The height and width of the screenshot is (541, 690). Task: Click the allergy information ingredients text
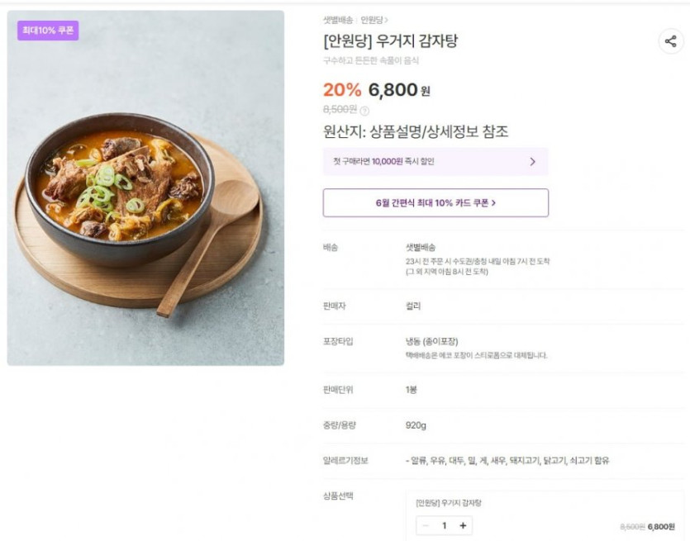[x=507, y=461]
